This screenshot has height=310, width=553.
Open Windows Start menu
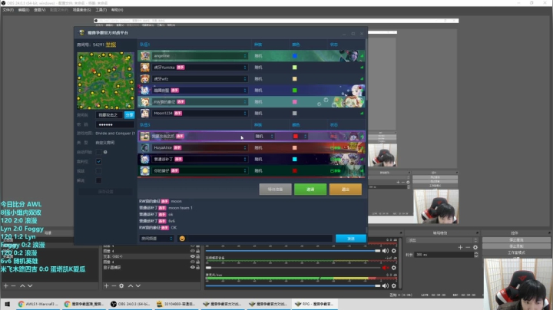tap(7, 304)
